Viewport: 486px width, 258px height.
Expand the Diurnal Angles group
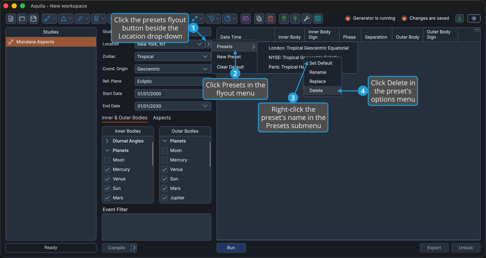107,141
